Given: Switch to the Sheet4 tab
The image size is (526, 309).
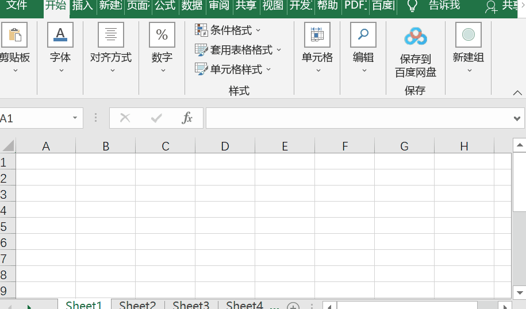Looking at the screenshot, I should [244, 304].
